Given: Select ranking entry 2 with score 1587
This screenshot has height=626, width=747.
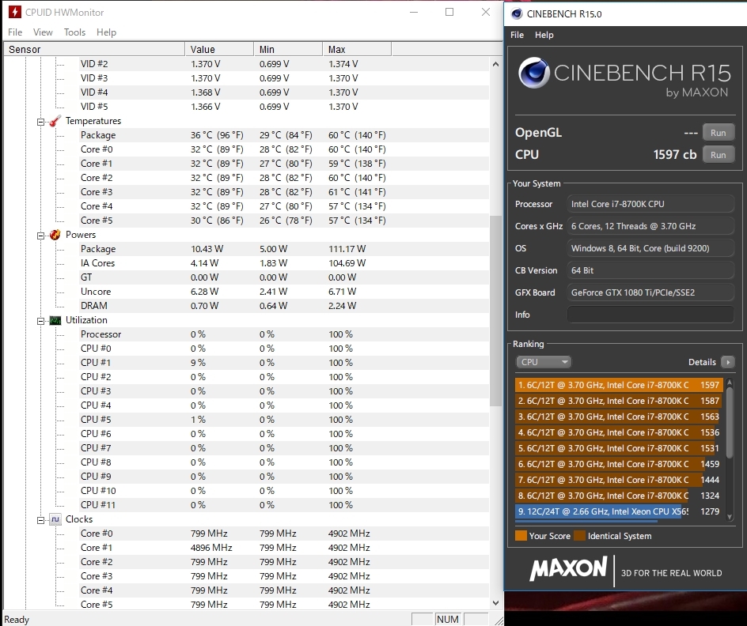Looking at the screenshot, I should coord(619,401).
